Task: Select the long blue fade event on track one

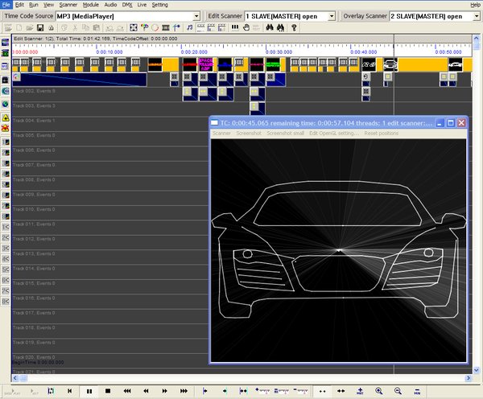Action: click(x=80, y=80)
